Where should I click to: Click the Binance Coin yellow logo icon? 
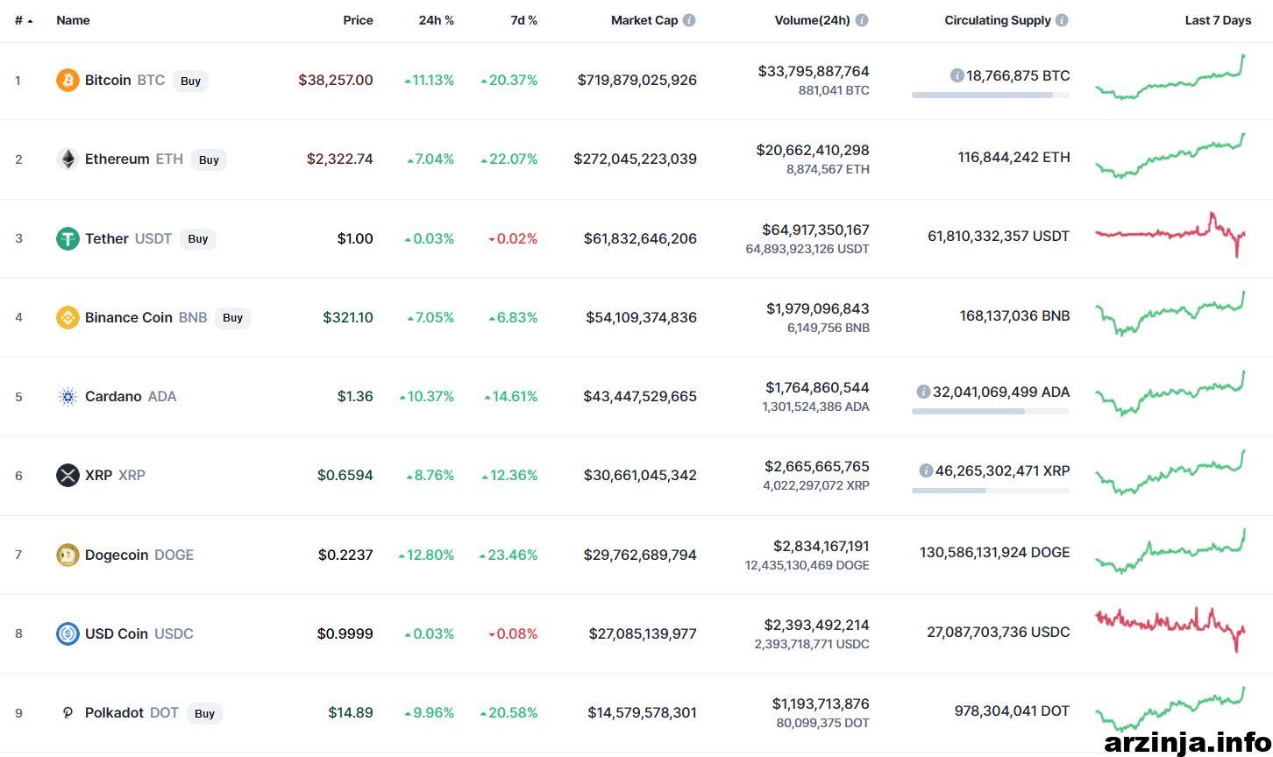(68, 317)
